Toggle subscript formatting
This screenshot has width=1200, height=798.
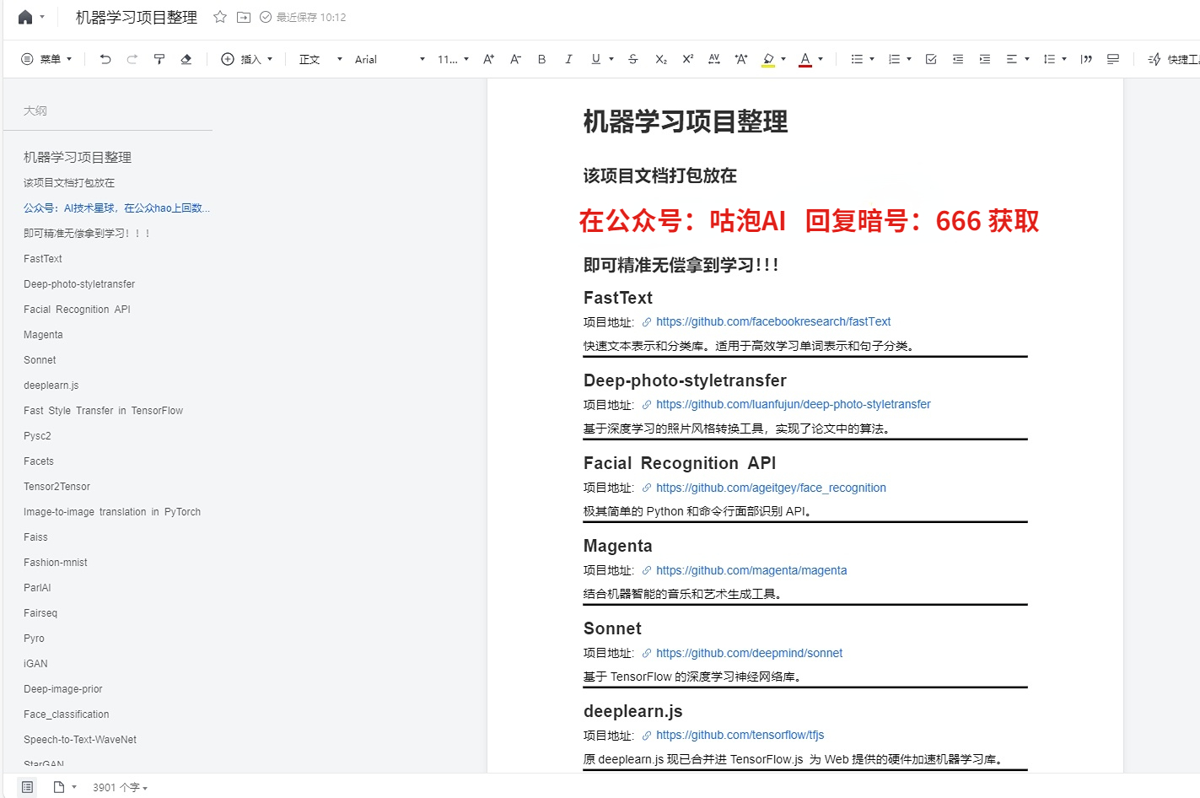pyautogui.click(x=661, y=59)
